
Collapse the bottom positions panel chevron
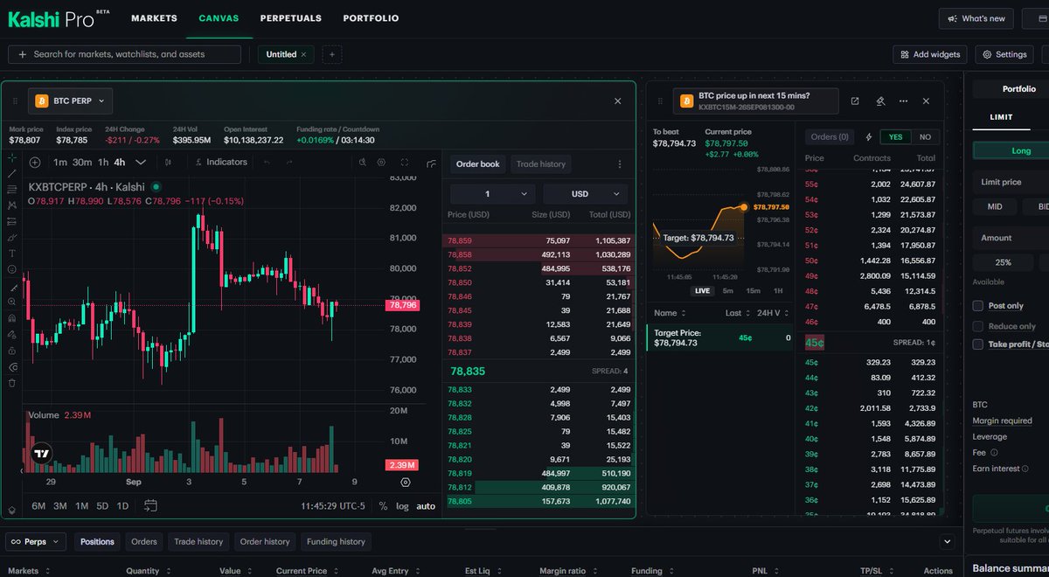[x=947, y=542]
